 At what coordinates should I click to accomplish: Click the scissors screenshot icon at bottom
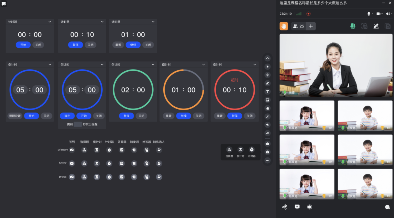[x=285, y=207]
